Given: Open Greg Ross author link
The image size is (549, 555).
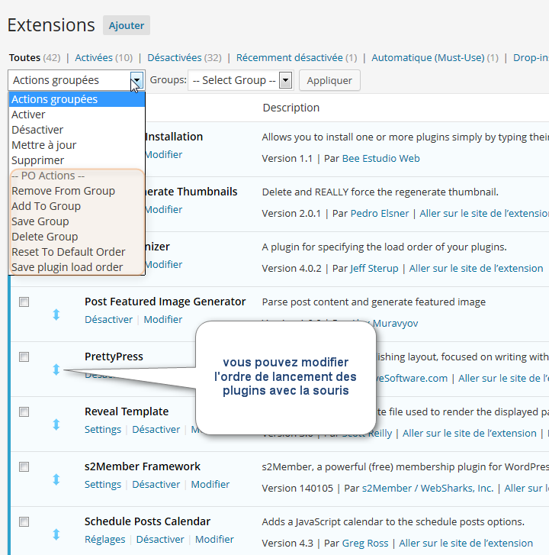Looking at the screenshot, I should [x=364, y=543].
